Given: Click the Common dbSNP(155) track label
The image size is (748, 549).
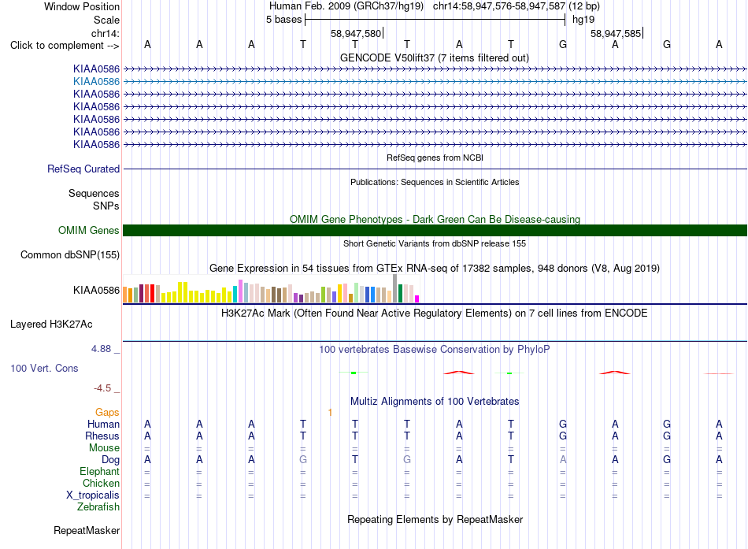Looking at the screenshot, I should coord(70,255).
